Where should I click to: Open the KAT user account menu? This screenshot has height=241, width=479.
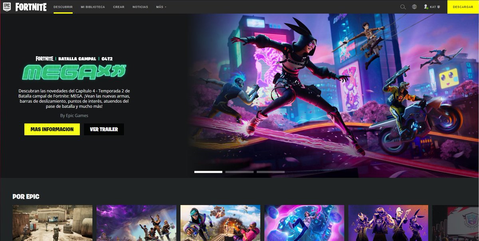tap(432, 7)
